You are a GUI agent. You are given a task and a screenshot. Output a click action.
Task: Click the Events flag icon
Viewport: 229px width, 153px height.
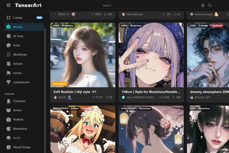9,73
